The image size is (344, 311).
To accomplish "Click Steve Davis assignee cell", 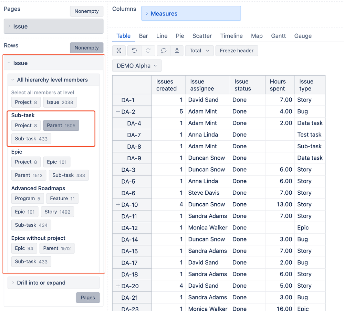I will (208, 193).
